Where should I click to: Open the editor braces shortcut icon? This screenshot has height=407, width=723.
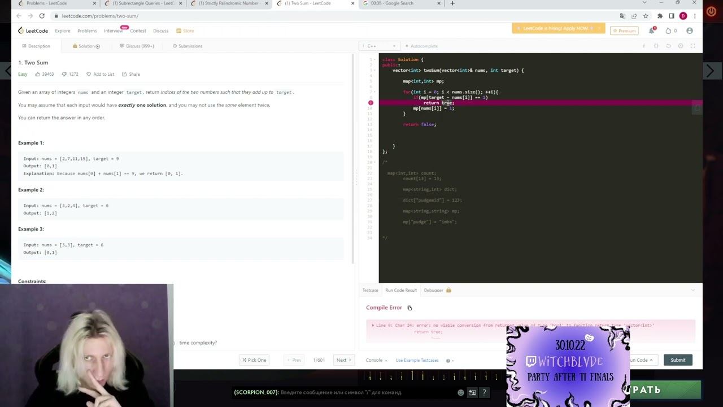click(x=656, y=46)
